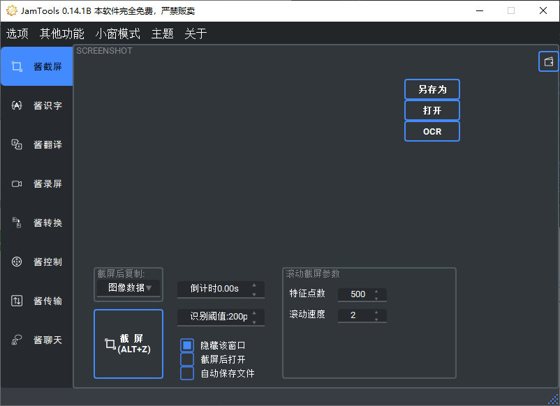
Task: Toggle the 隐藏该窗口 checkbox
Action: click(x=187, y=345)
